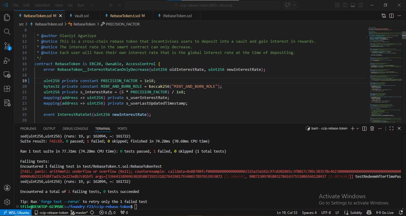The image size is (406, 216).
Task: Click the Go Live button
Action: (385, 213)
